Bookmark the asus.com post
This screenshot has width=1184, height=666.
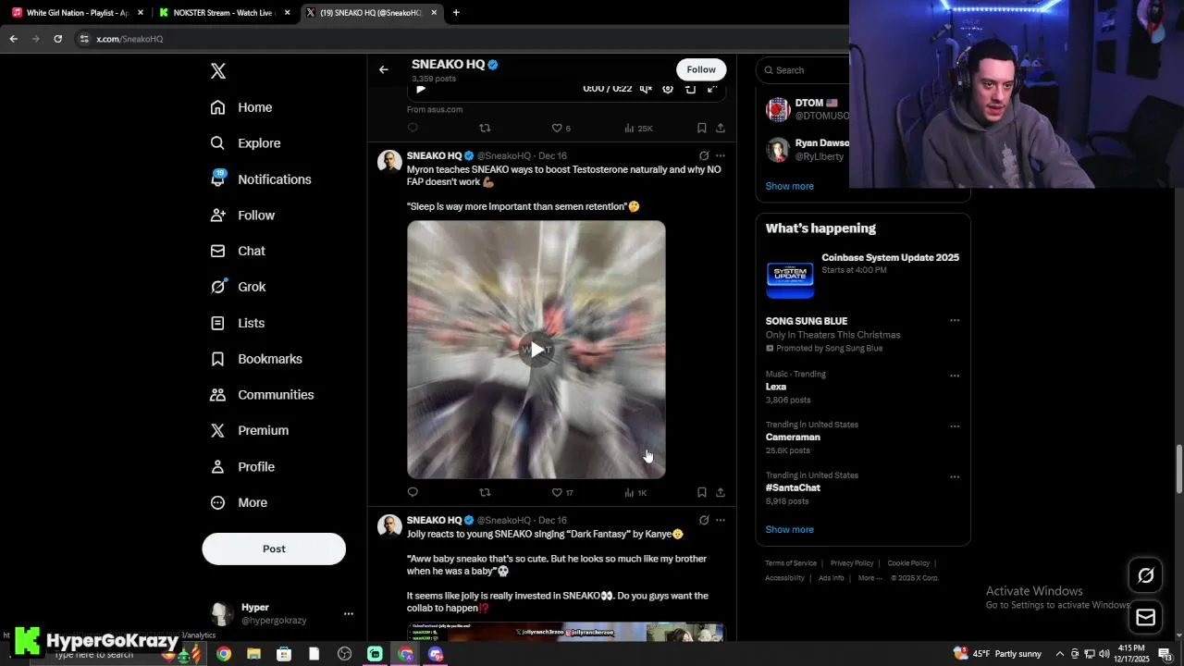click(701, 128)
